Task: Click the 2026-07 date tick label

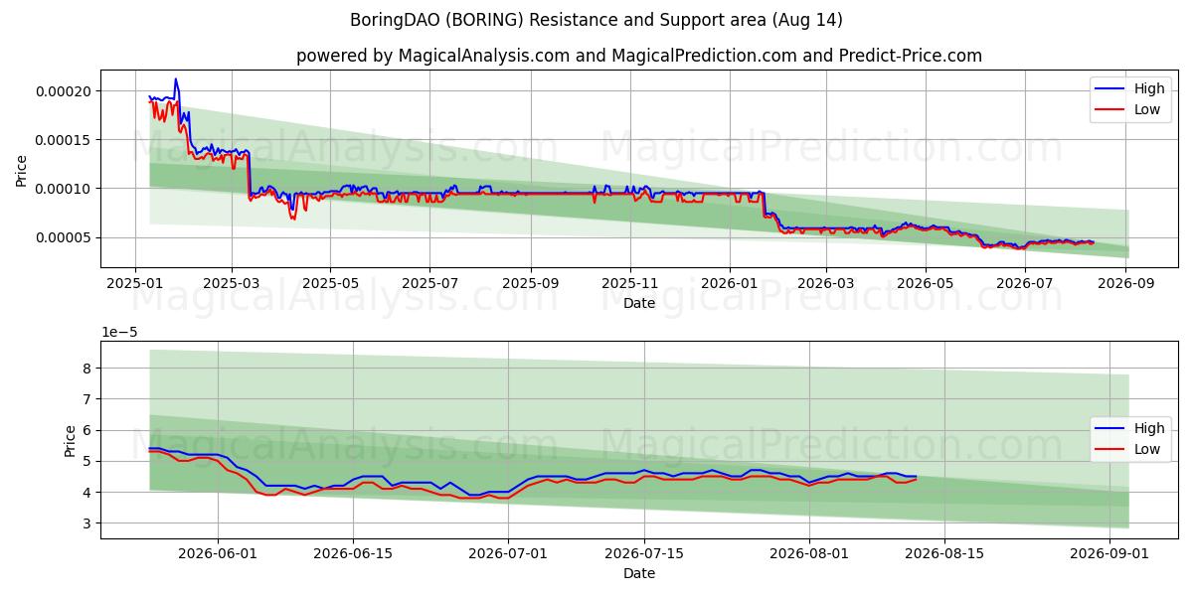Action: [x=1025, y=283]
